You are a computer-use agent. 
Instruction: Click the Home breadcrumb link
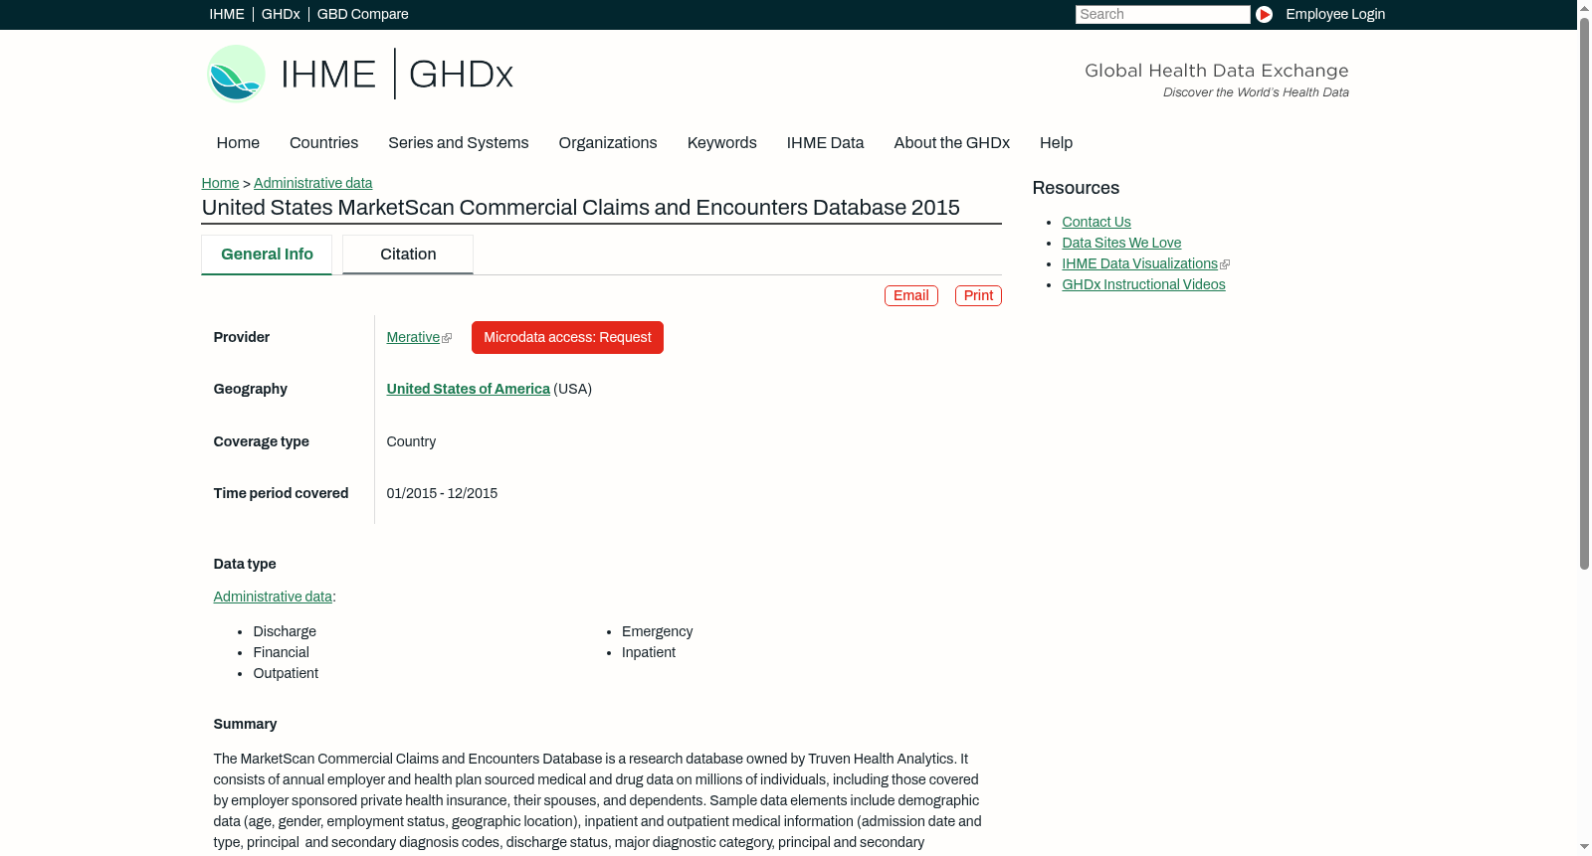tap(220, 183)
